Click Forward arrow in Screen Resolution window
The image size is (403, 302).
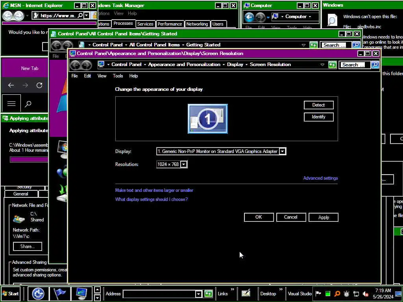pyautogui.click(x=87, y=65)
